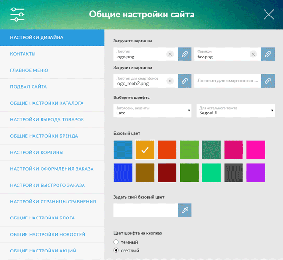
Task: Click the custom base color input field
Action: click(145, 211)
